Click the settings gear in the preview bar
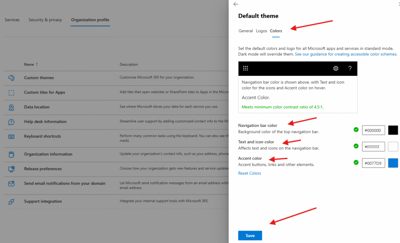 point(336,68)
